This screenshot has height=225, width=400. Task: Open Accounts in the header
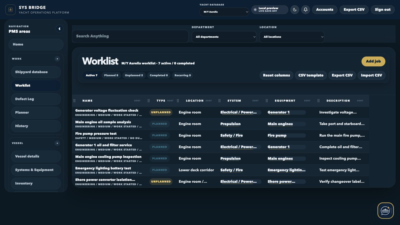point(324,9)
